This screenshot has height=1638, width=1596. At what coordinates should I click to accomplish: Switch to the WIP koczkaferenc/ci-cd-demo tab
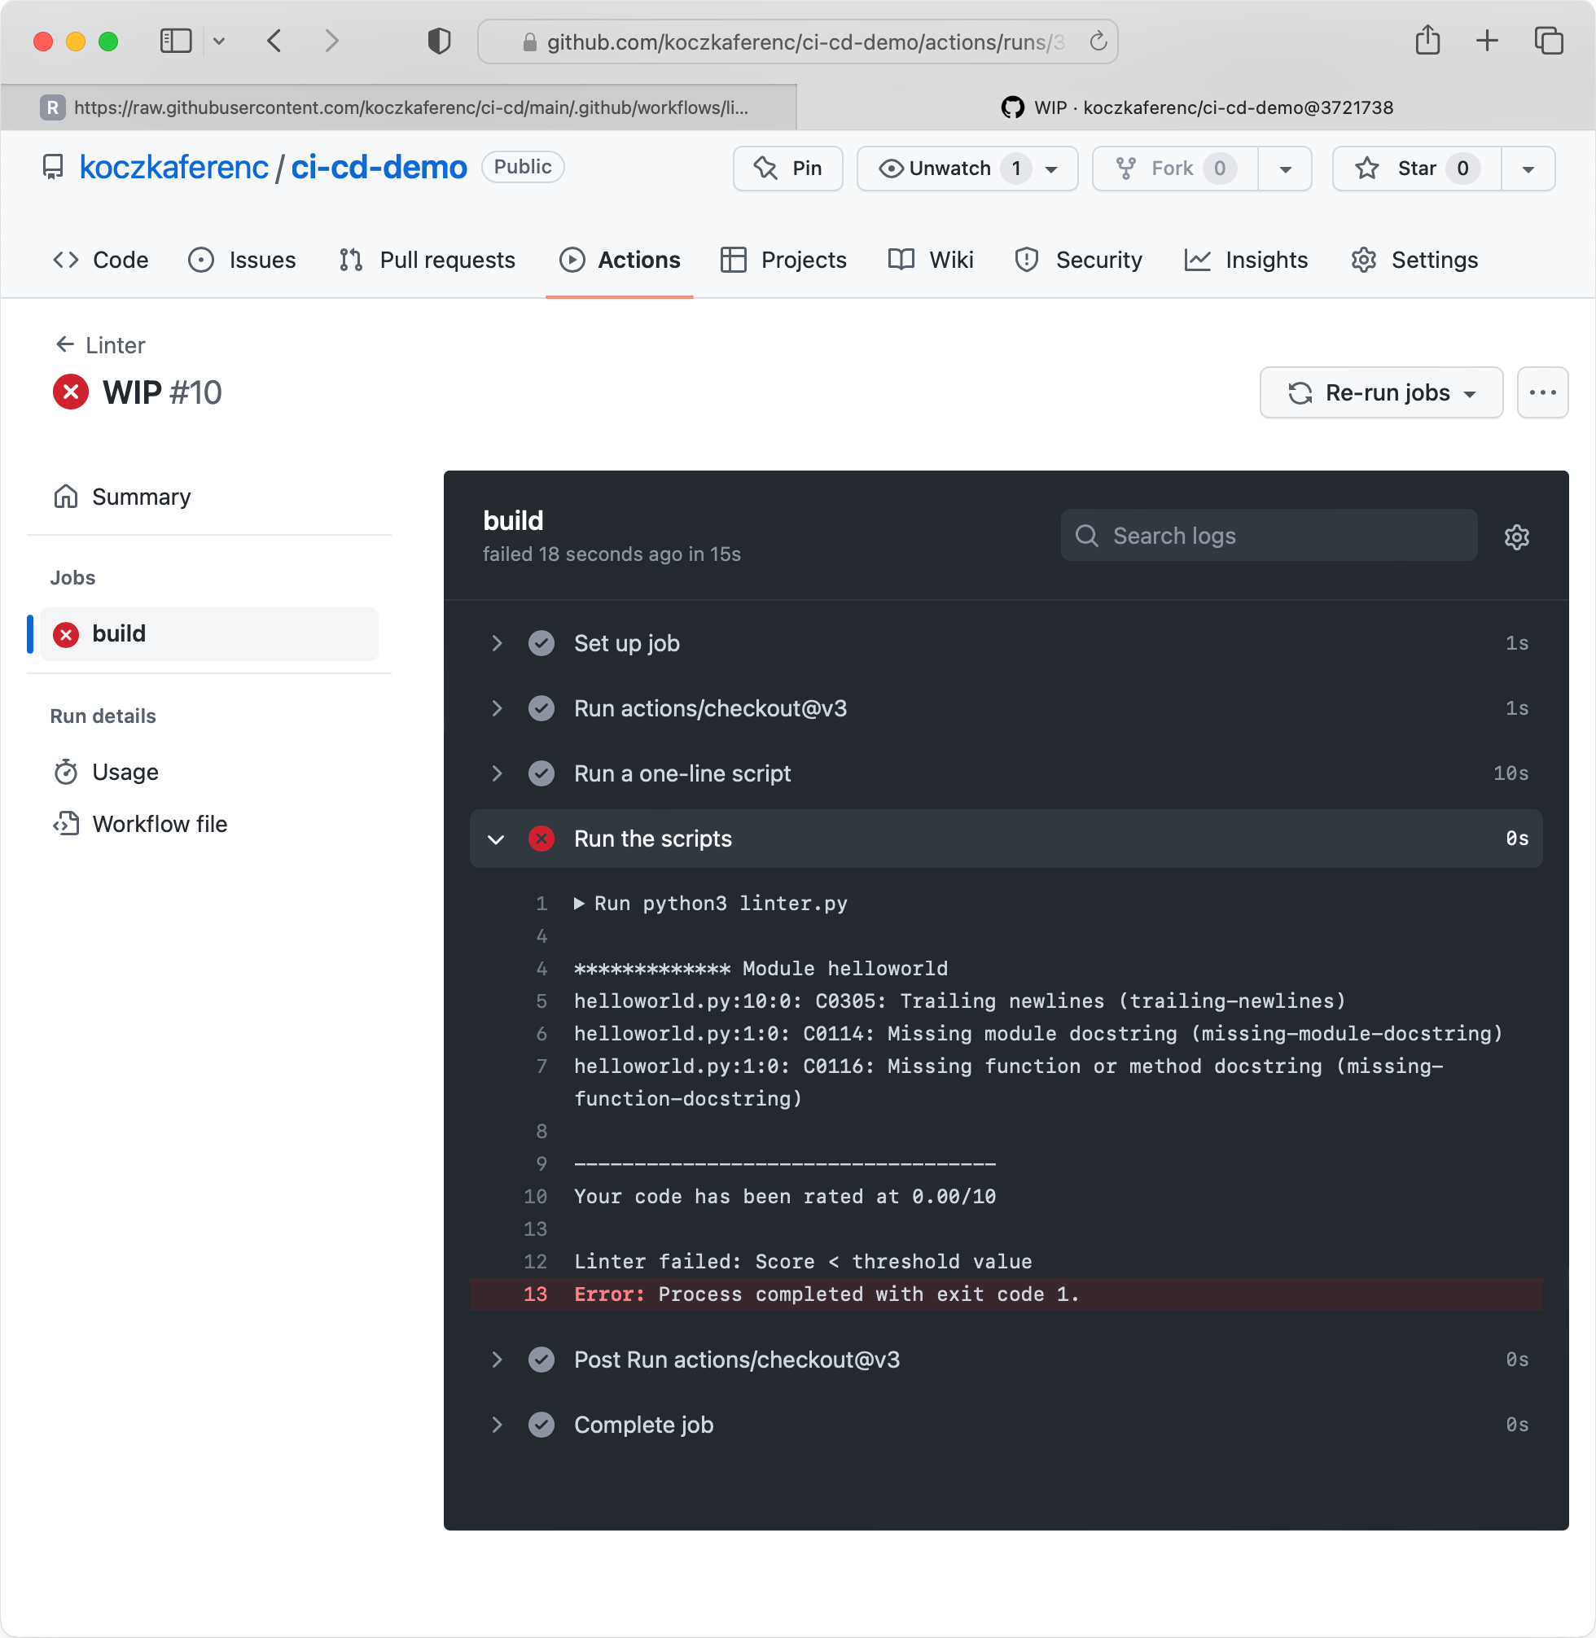tap(1196, 107)
